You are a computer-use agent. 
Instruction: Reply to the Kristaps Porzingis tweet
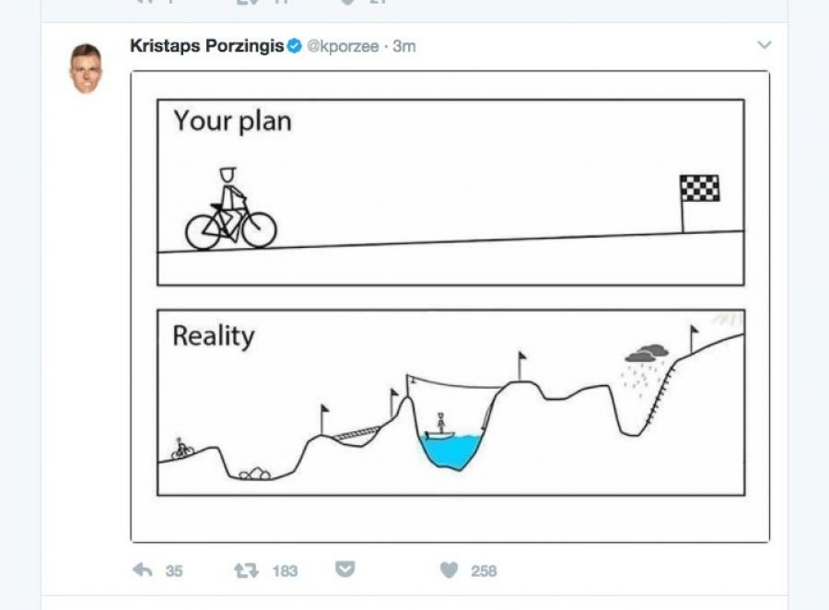(143, 570)
